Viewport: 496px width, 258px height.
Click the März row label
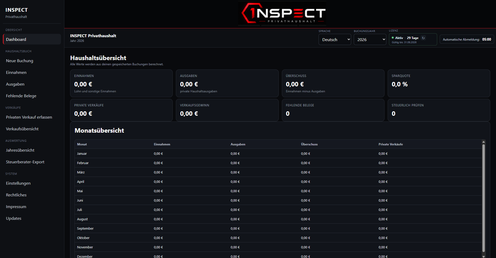coord(81,172)
